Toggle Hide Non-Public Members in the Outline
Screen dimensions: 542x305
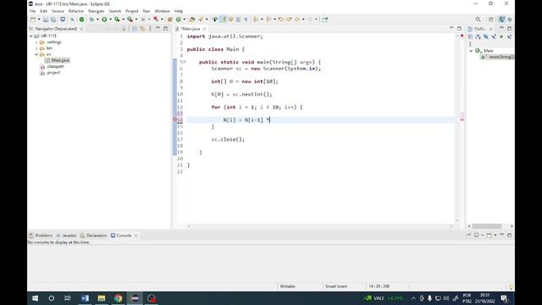tap(501, 36)
